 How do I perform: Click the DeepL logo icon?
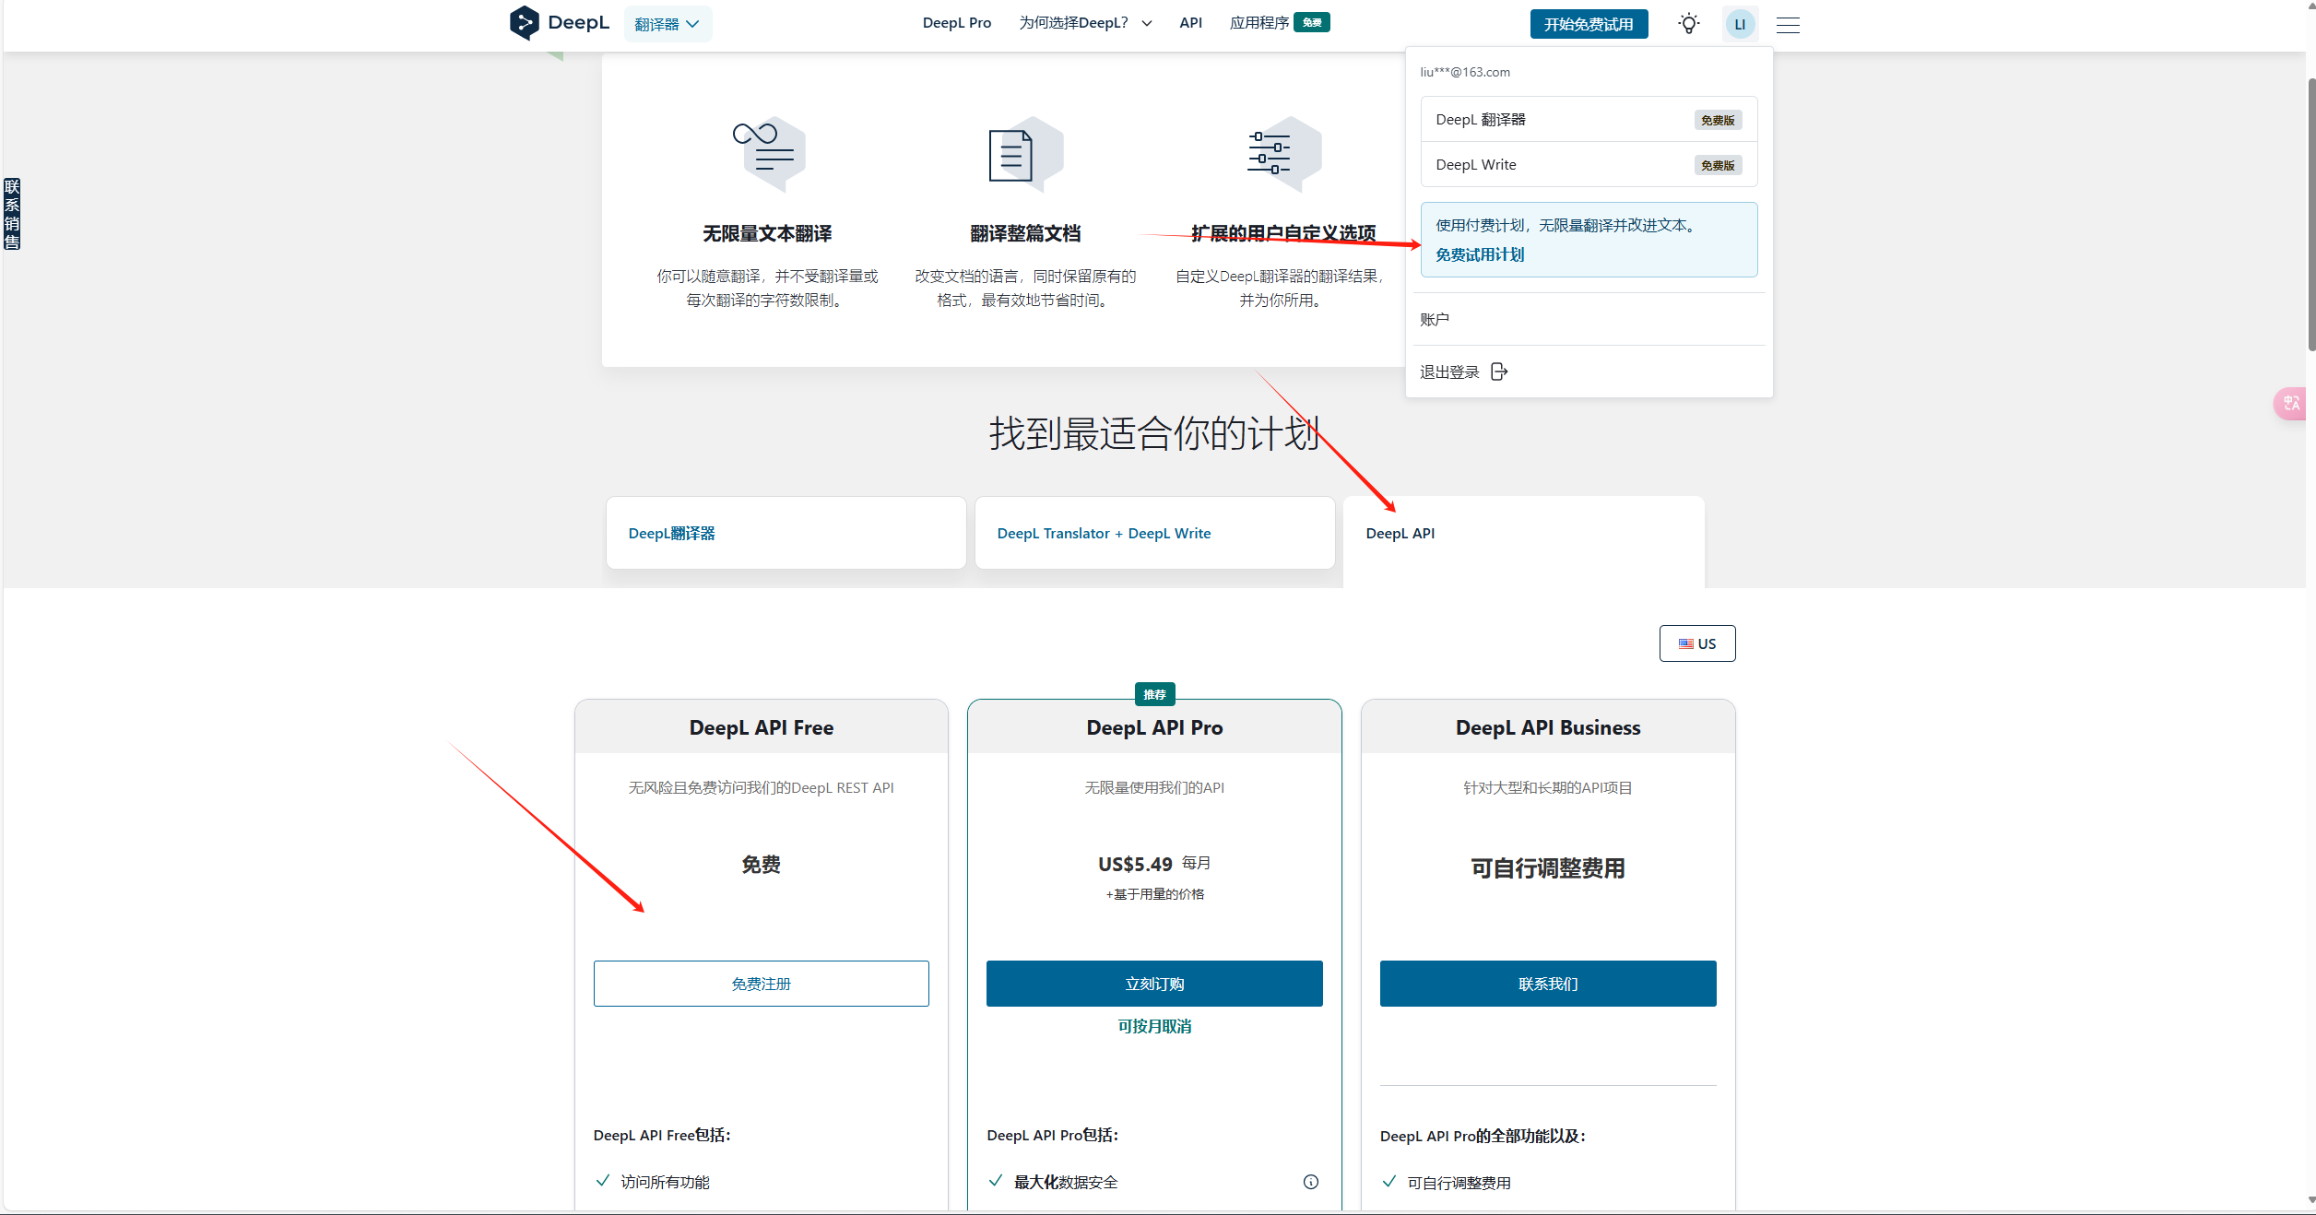click(524, 23)
